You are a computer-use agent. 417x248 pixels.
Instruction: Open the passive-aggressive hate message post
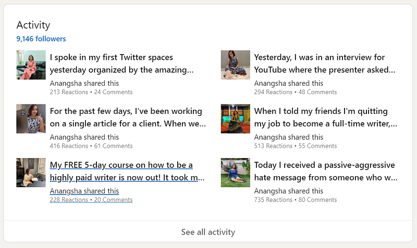pyautogui.click(x=326, y=171)
